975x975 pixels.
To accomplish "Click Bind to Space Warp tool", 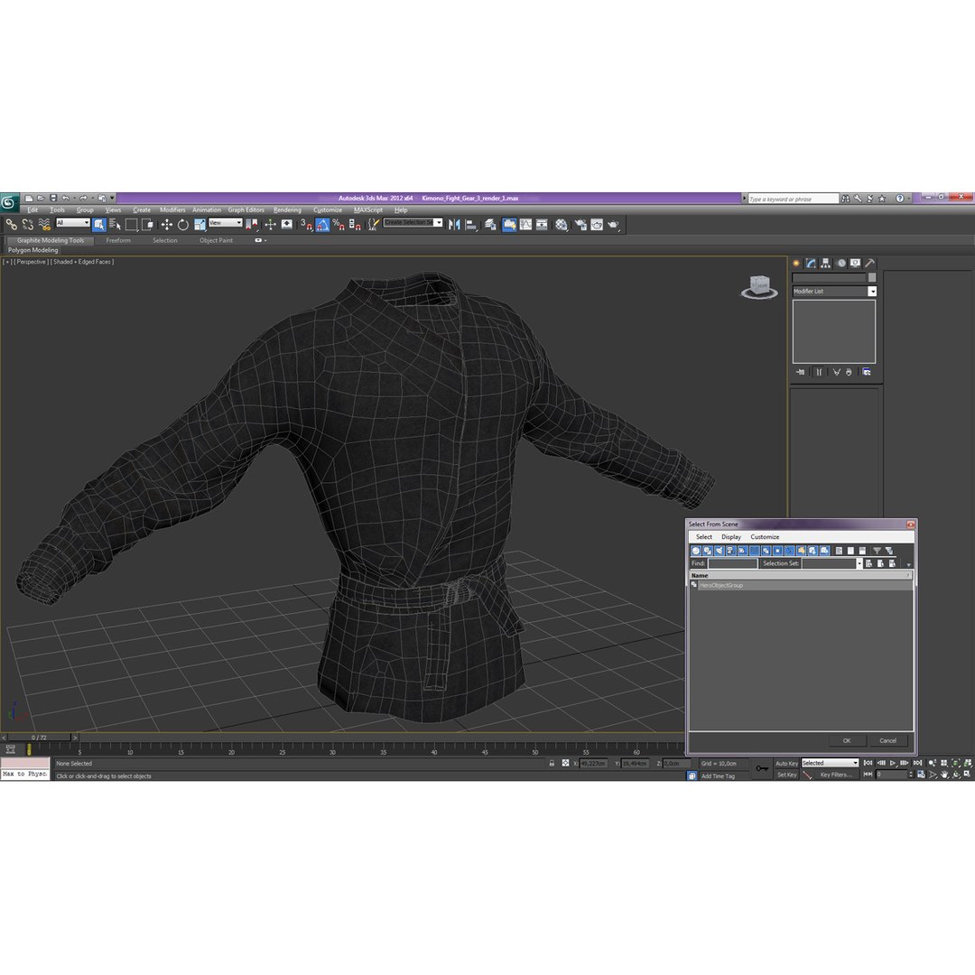I will point(44,225).
